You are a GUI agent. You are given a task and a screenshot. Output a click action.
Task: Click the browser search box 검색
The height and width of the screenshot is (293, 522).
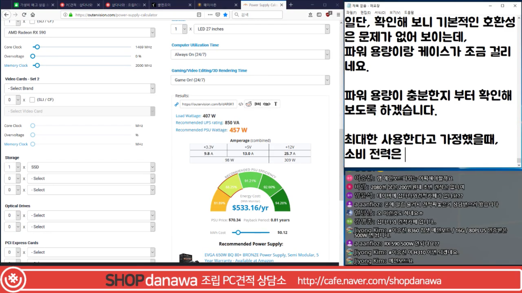click(257, 15)
